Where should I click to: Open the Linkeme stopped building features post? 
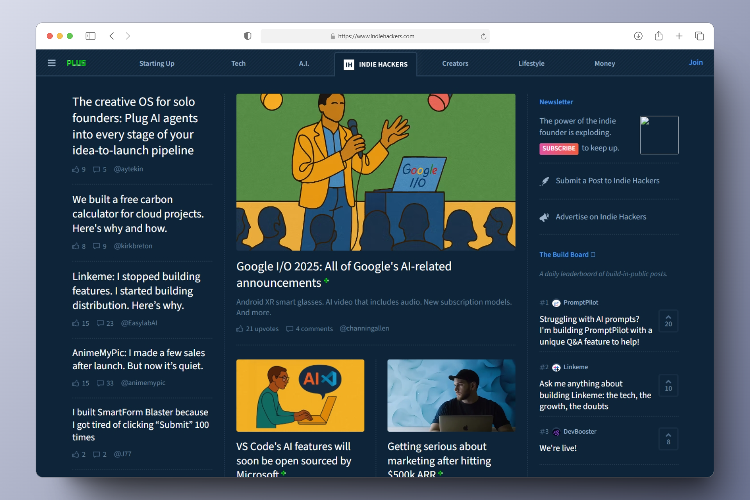coord(136,291)
